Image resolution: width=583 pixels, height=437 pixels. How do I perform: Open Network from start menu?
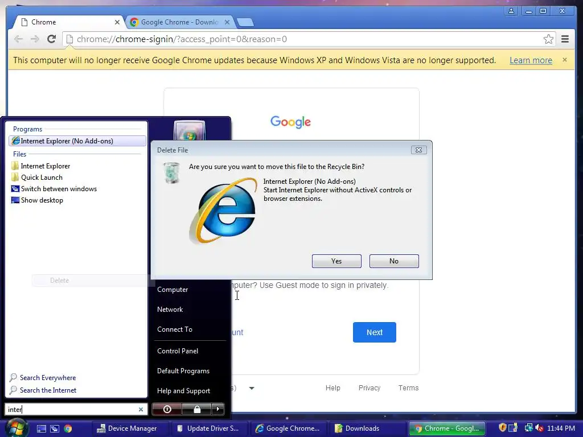[x=170, y=309]
